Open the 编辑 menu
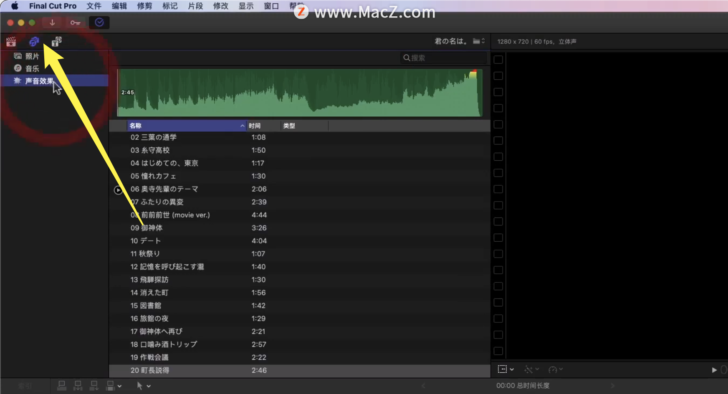728x394 pixels. (119, 6)
